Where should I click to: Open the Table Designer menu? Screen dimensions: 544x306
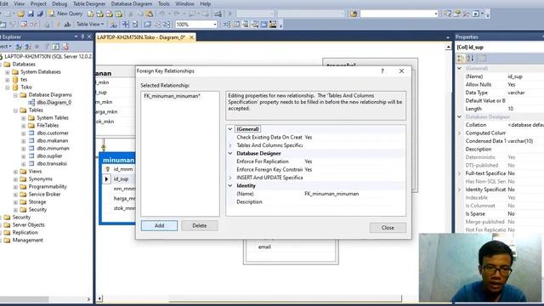tap(89, 3)
